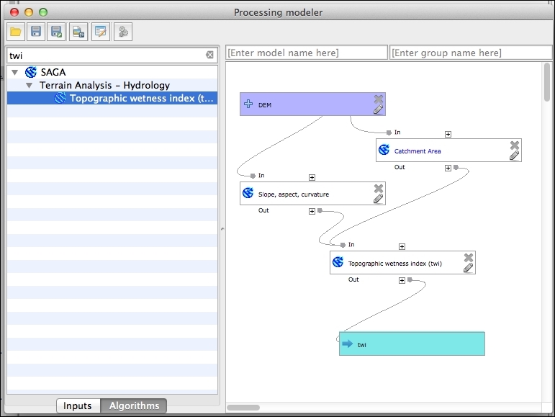Click the vertical canvas scrollbar
Screen dimensions: 555x417
pyautogui.click(x=547, y=82)
